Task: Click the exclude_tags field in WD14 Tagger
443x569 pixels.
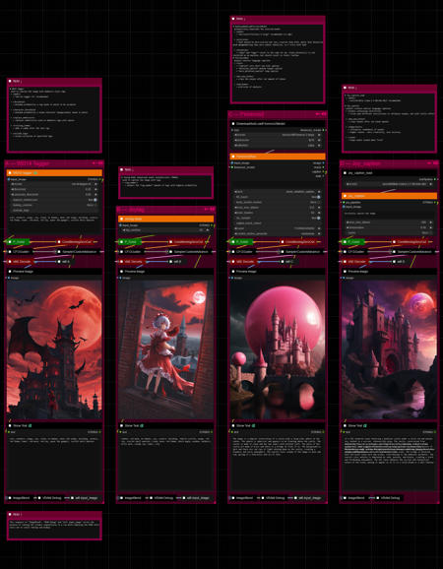Action: pyautogui.click(x=54, y=210)
